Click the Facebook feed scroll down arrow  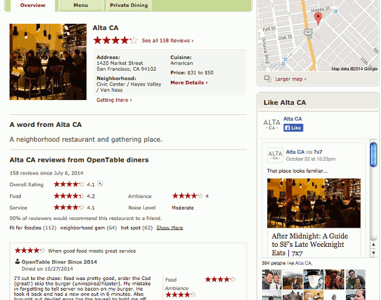pos(373,253)
